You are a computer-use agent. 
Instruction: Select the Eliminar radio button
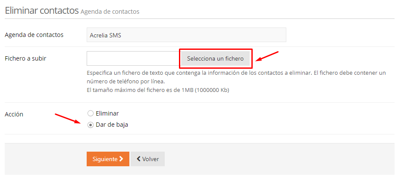click(90, 113)
